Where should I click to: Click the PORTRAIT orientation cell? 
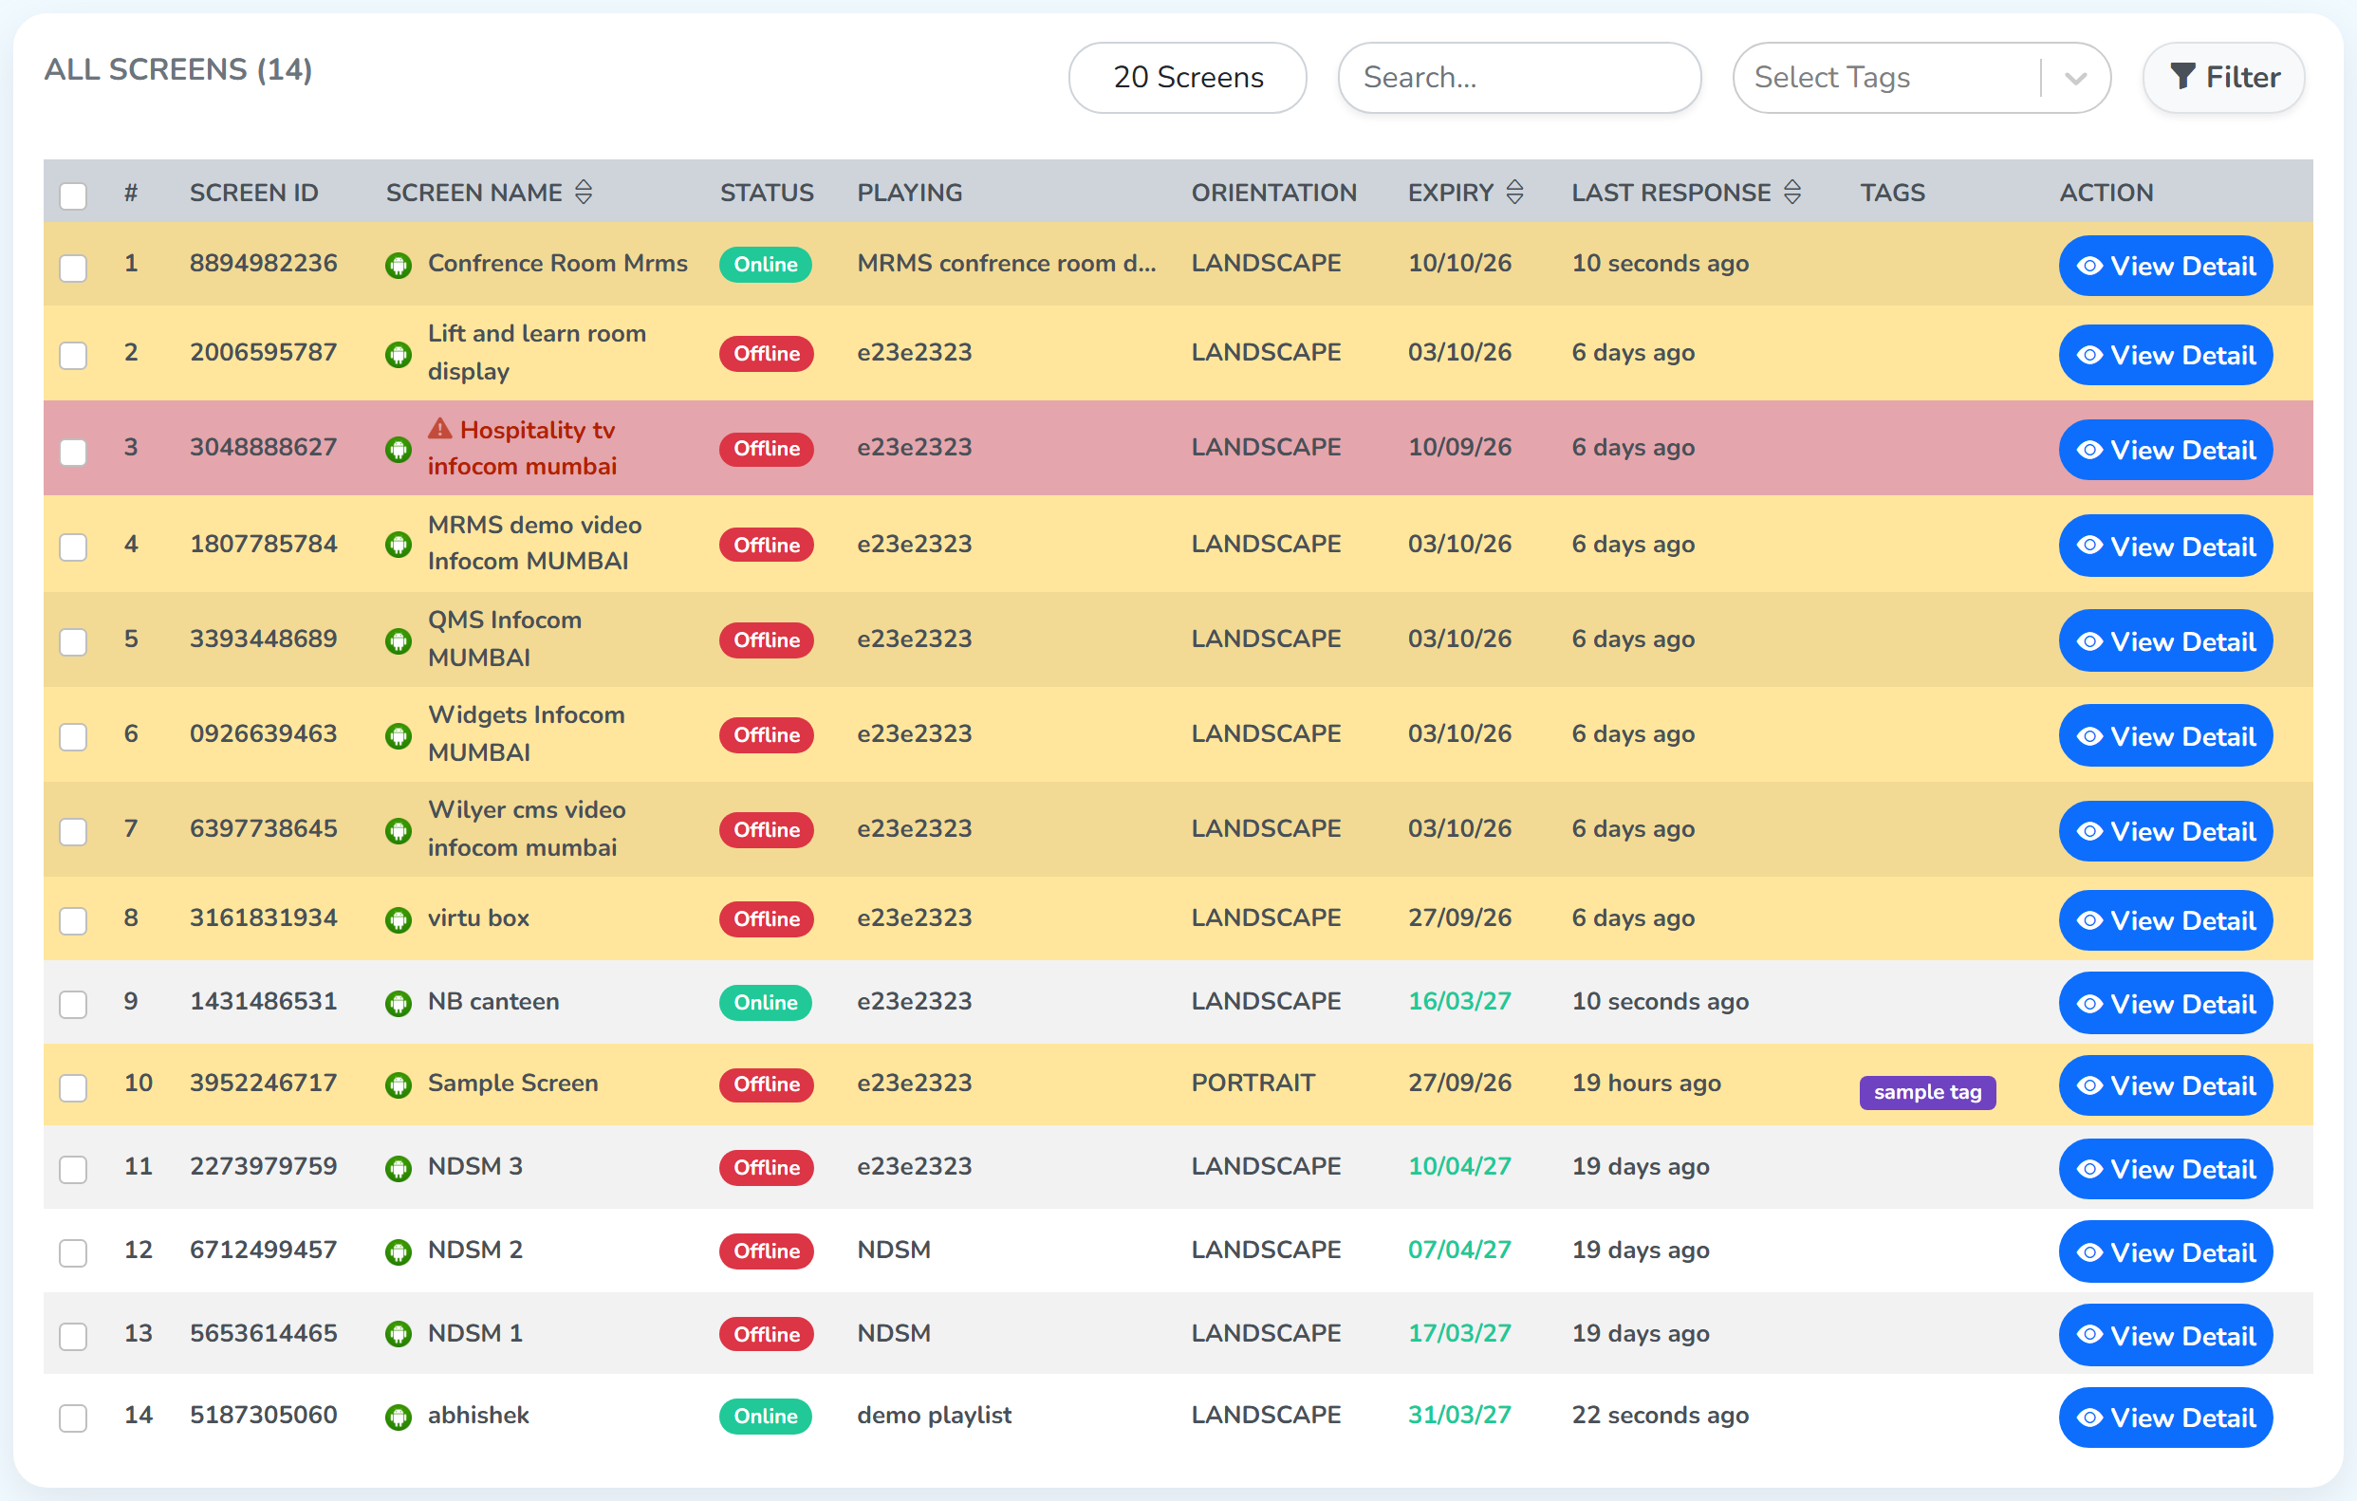pos(1253,1084)
